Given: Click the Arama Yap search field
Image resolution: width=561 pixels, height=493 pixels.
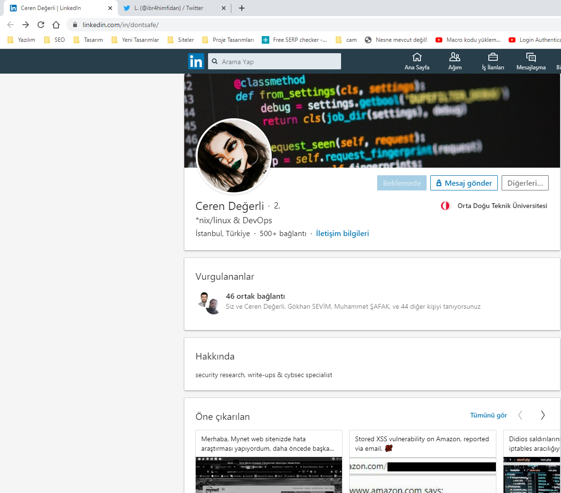Looking at the screenshot, I should coord(275,62).
